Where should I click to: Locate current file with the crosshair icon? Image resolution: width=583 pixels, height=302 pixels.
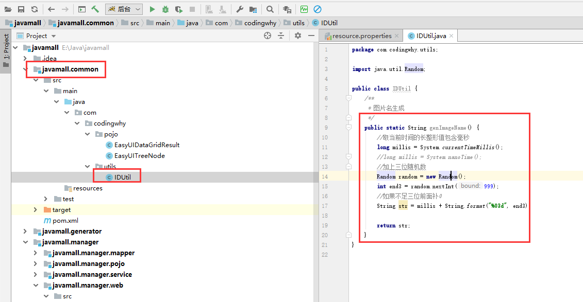tap(268, 35)
